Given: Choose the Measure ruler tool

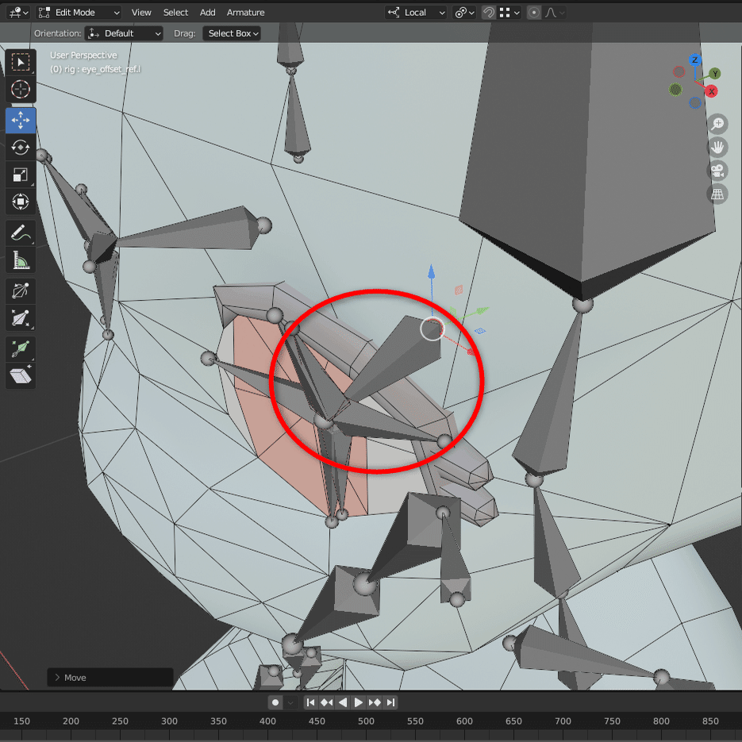Looking at the screenshot, I should click(x=21, y=260).
